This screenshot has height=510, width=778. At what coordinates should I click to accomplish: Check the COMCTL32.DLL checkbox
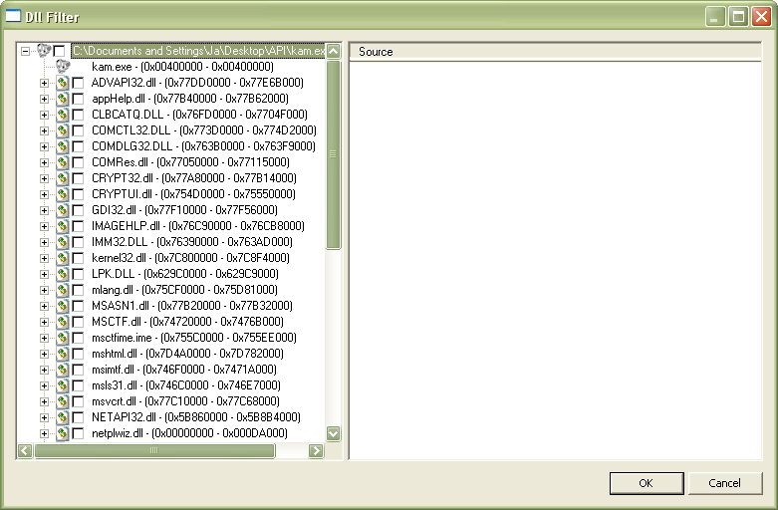point(78,130)
